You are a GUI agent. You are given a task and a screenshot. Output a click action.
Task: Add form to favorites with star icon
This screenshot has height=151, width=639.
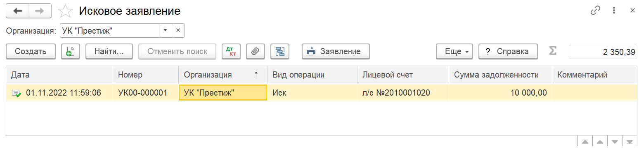click(x=65, y=11)
